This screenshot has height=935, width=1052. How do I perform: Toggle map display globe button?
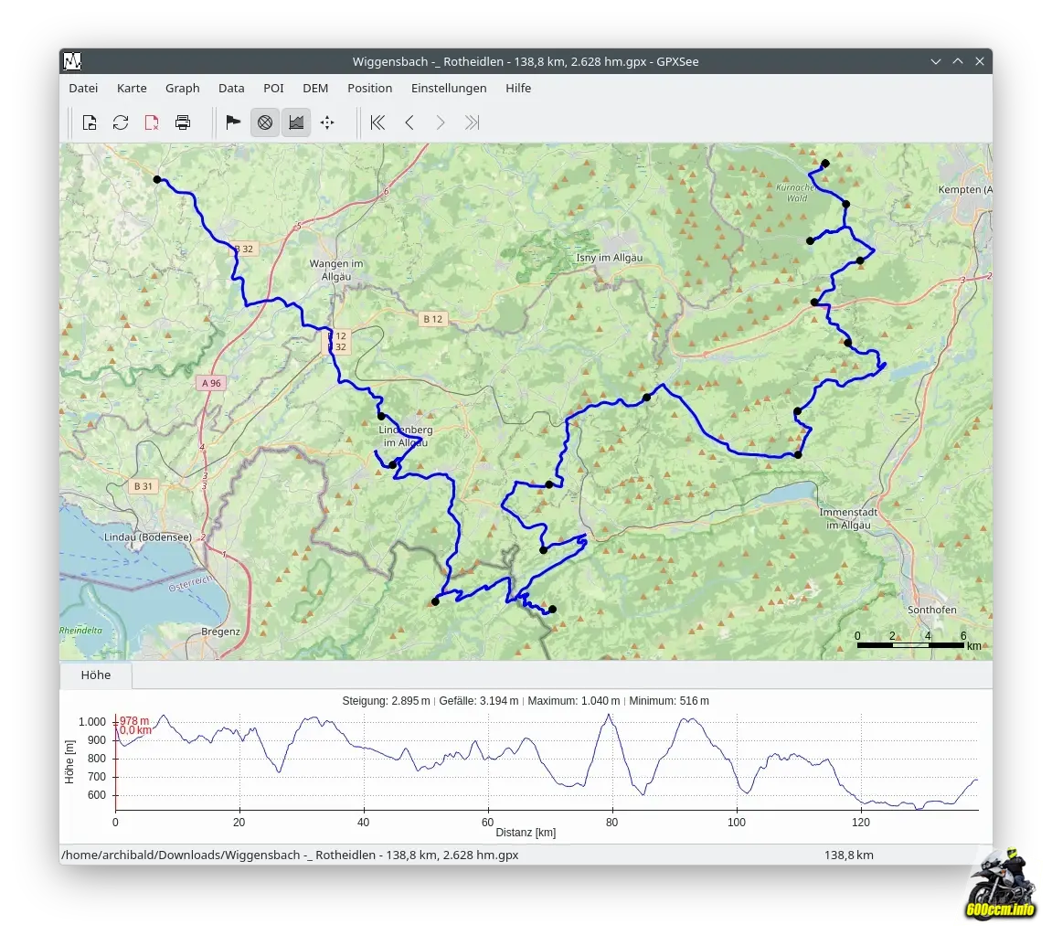265,122
